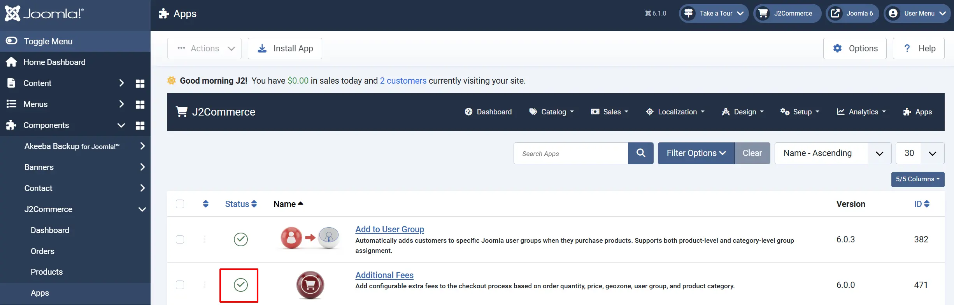Click the J2Commerce cart button in the header
This screenshot has width=954, height=305.
click(x=787, y=13)
